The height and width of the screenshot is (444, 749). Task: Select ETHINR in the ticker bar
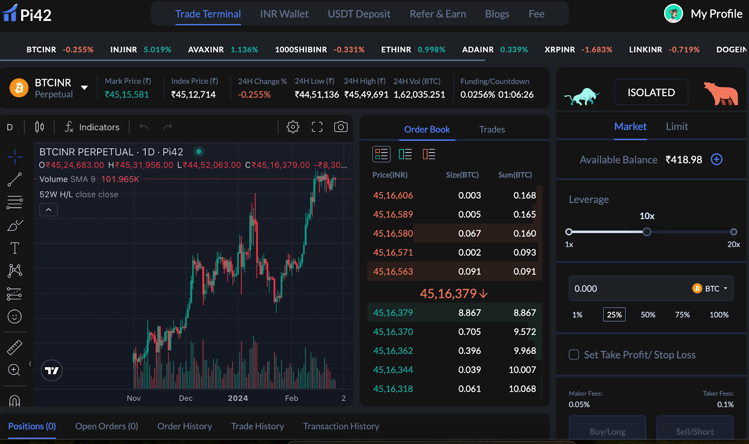tap(413, 50)
